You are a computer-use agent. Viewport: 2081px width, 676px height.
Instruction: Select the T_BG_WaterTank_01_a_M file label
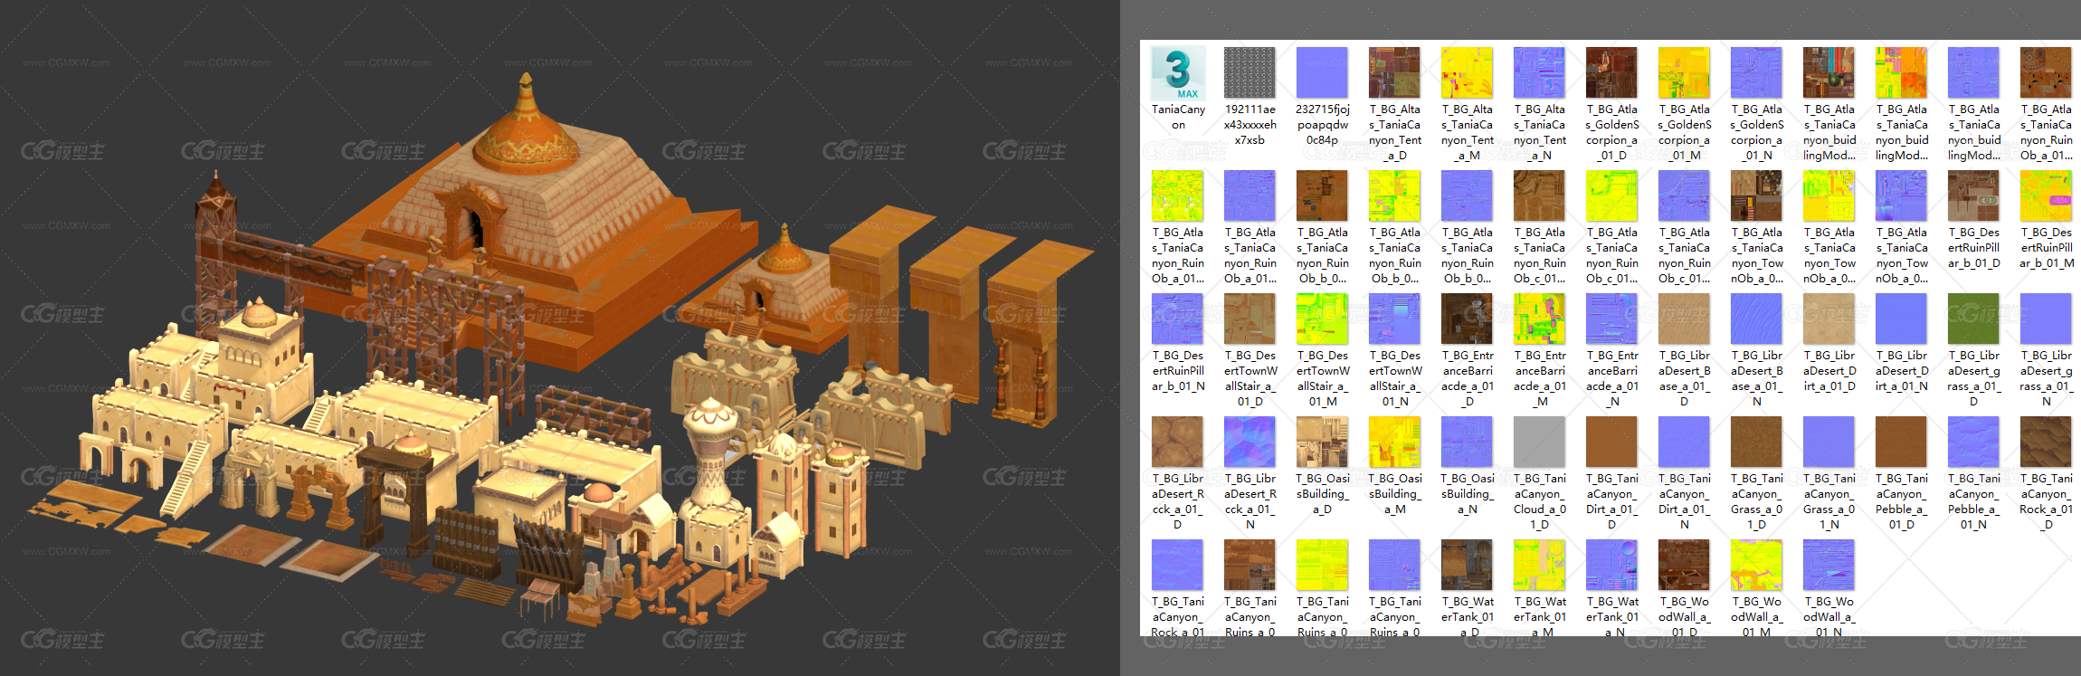pos(1539,616)
